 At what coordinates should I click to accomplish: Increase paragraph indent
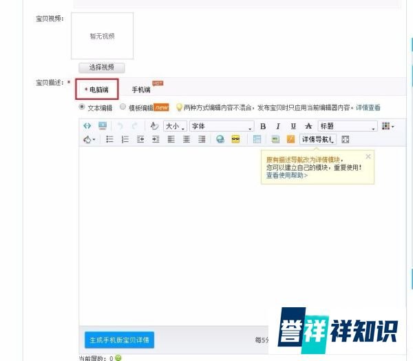[x=156, y=139]
